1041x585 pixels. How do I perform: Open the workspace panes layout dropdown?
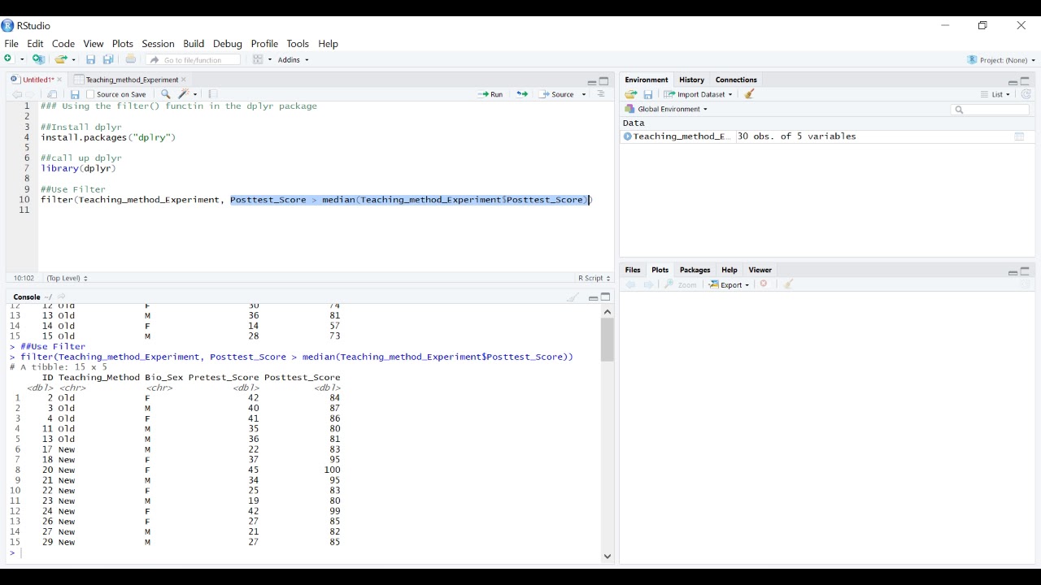click(262, 60)
